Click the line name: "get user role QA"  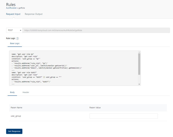coord(23,54)
